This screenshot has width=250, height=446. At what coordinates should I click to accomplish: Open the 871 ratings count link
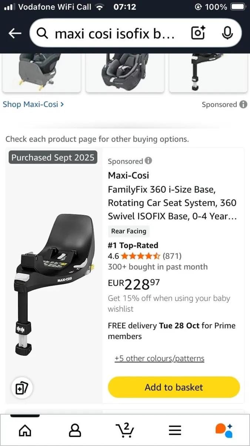172,256
